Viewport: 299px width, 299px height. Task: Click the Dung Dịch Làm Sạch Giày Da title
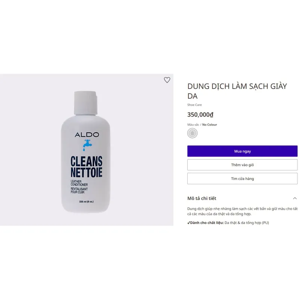pyautogui.click(x=237, y=91)
